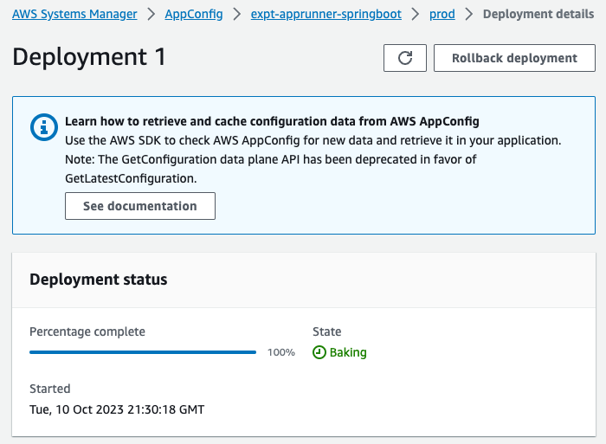Click the Rollback deployment button
Viewport: 606px width, 444px height.
514,58
